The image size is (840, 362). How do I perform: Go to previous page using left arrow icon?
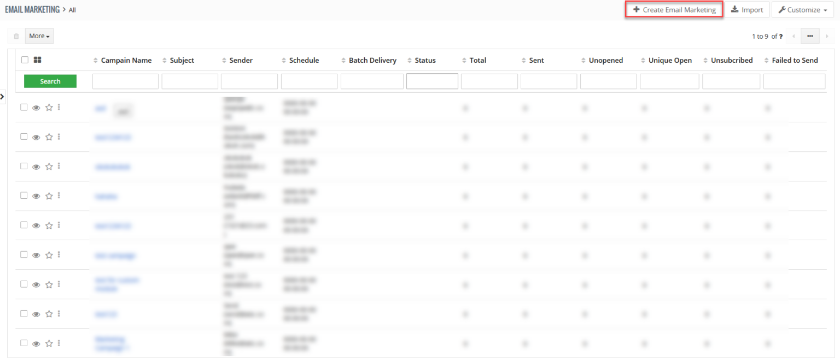(793, 35)
